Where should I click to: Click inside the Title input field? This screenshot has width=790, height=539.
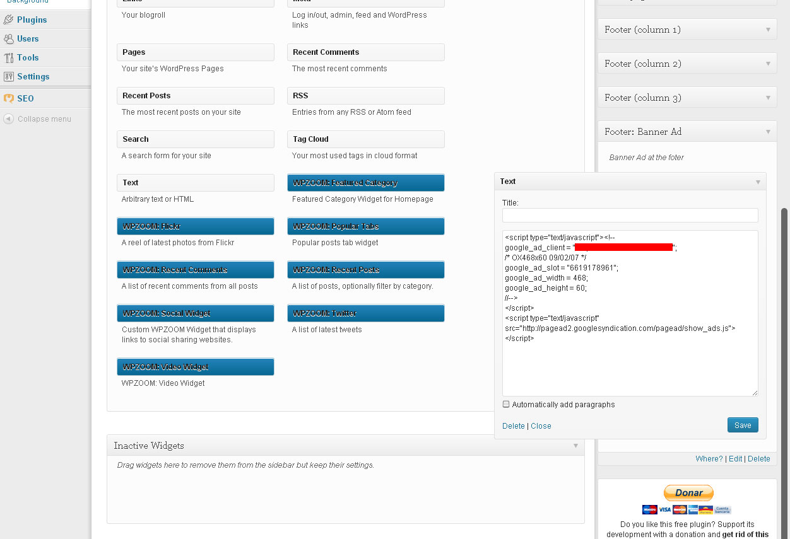coord(630,215)
